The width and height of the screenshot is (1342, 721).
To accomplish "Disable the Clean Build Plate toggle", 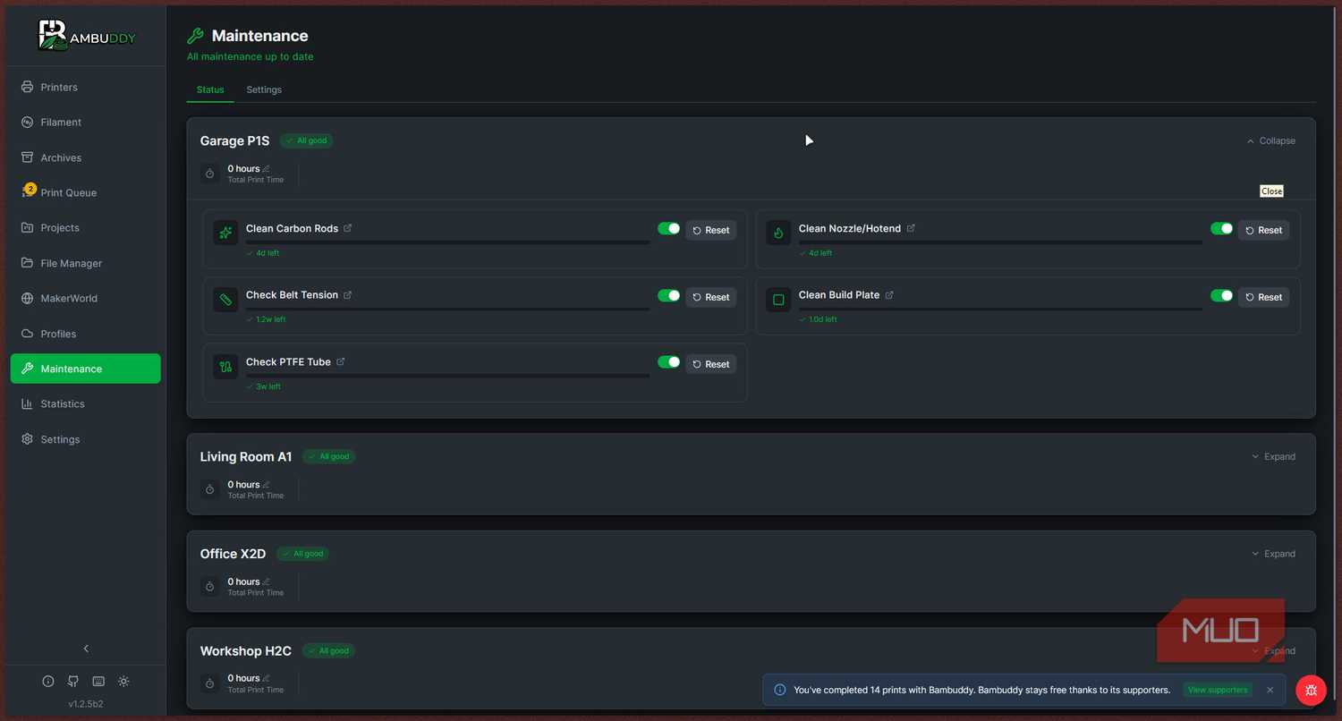I will click(x=1222, y=296).
